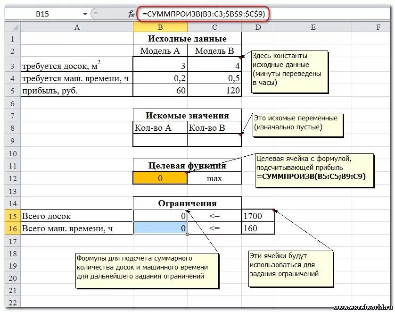Click cell B15 showing 0

pyautogui.click(x=160, y=216)
